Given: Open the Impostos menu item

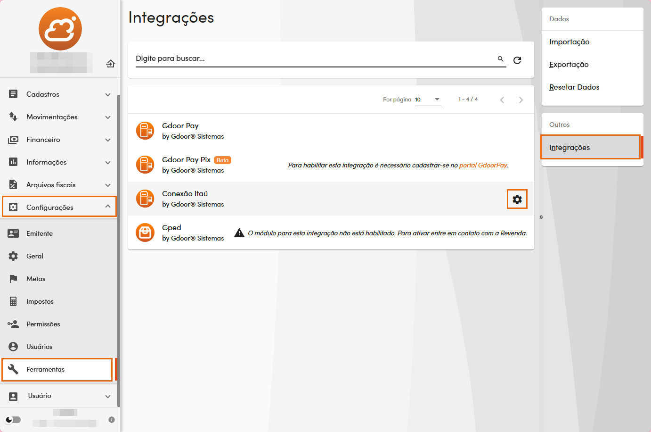Looking at the screenshot, I should point(58,301).
